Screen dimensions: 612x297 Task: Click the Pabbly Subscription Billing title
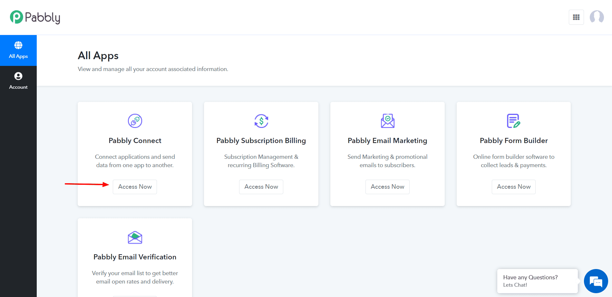(x=261, y=140)
